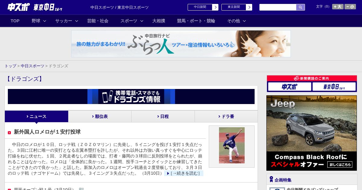Increase font size with ＋大 button
This screenshot has width=362, height=190.
click(x=338, y=7)
